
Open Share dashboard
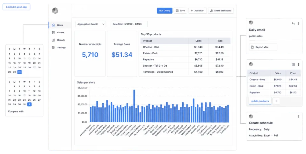coord(221,11)
